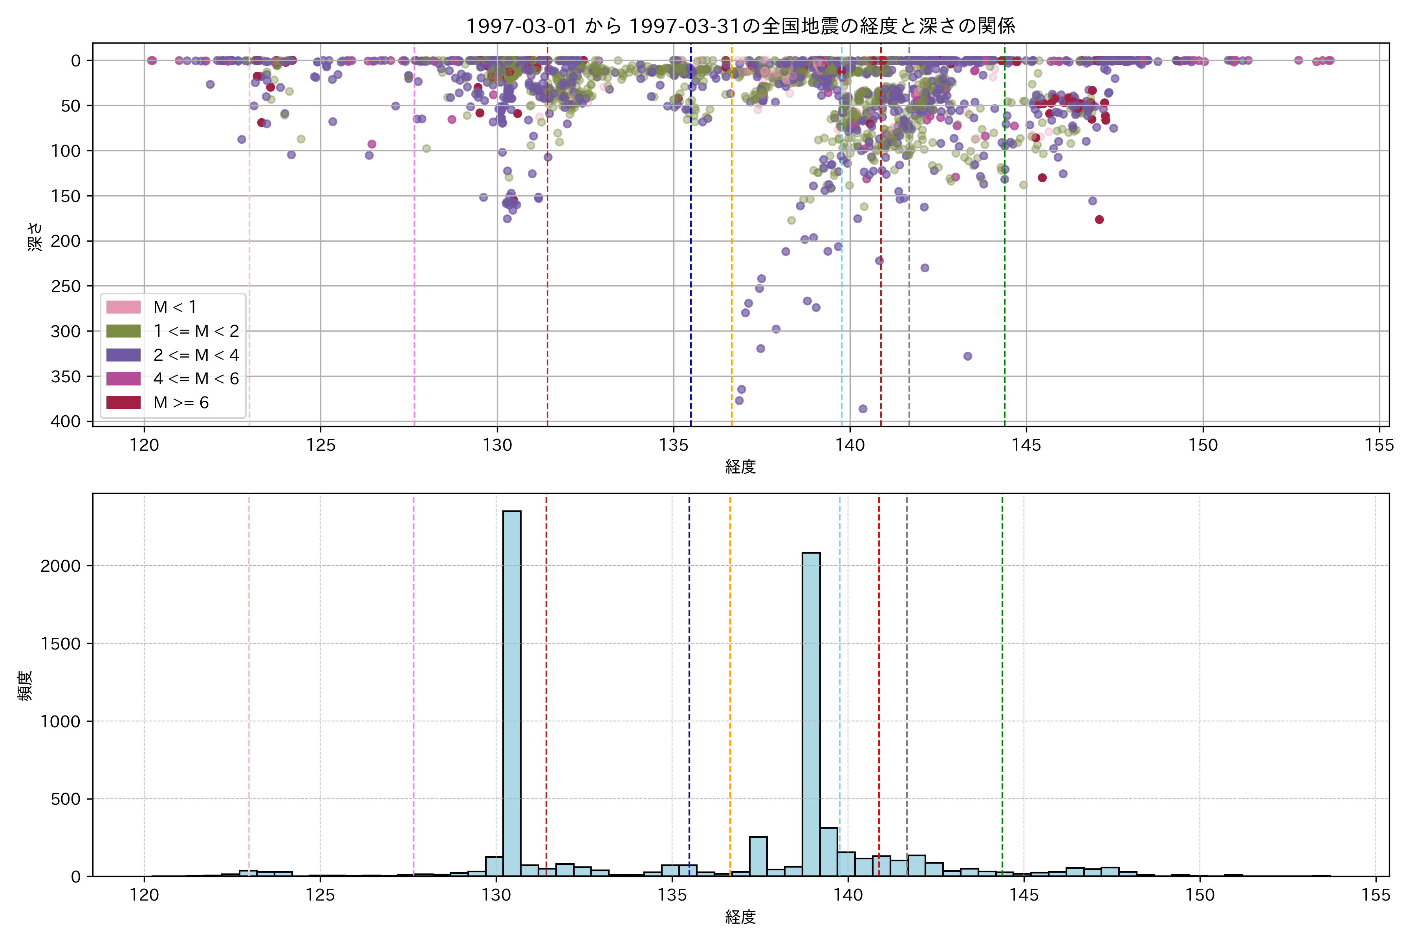The width and height of the screenshot is (1414, 943).
Task: Click the histogram bar near longitude 137.5
Action: (758, 857)
